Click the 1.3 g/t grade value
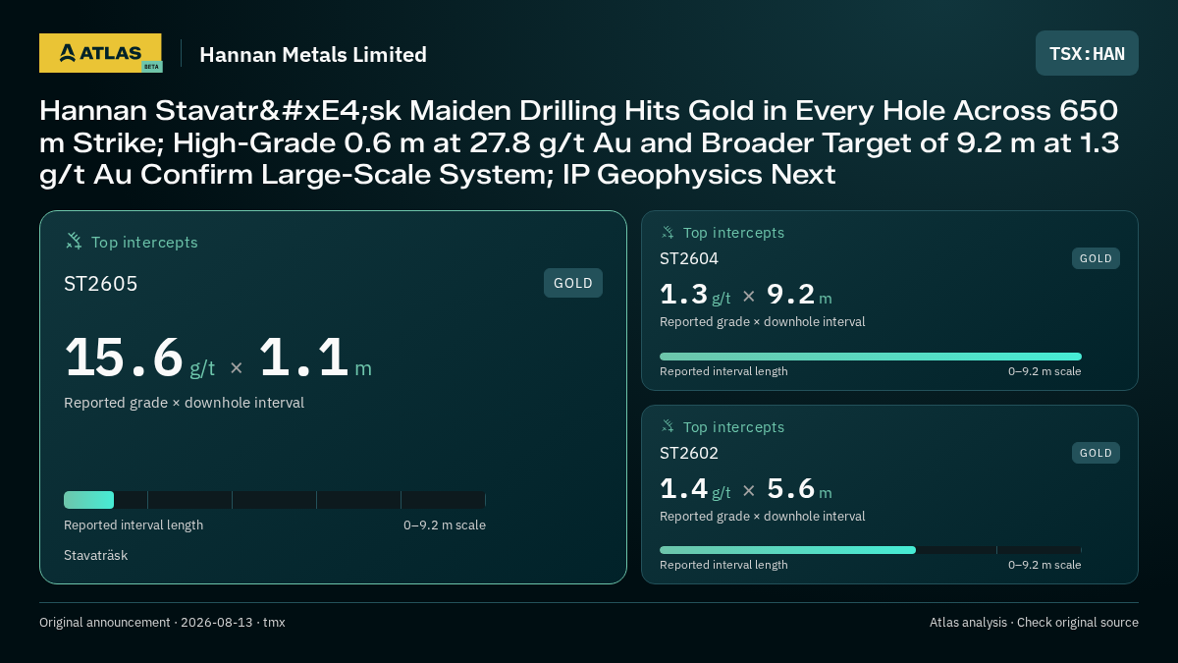 coord(695,295)
